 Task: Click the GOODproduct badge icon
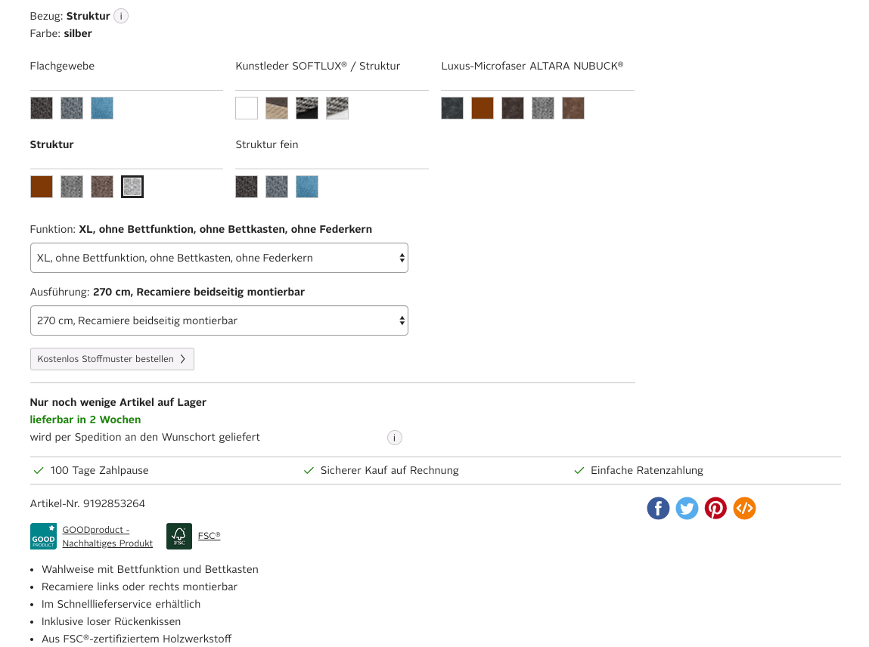(x=43, y=536)
